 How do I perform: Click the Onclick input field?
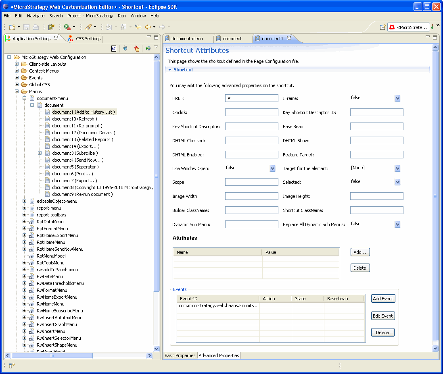252,112
